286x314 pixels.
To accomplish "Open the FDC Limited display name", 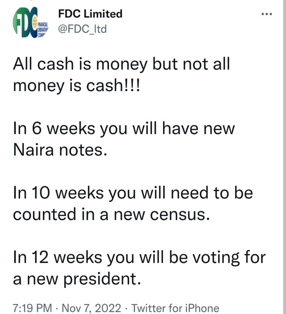I will click(90, 14).
